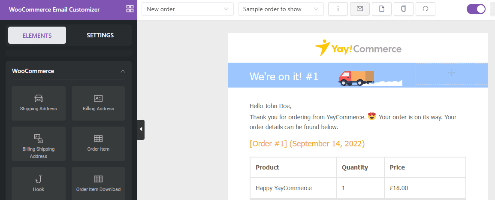Click the blank page icon button
The image size is (495, 200).
[382, 9]
